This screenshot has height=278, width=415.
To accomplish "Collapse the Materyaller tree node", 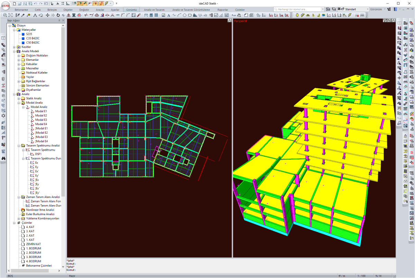I will pos(14,30).
